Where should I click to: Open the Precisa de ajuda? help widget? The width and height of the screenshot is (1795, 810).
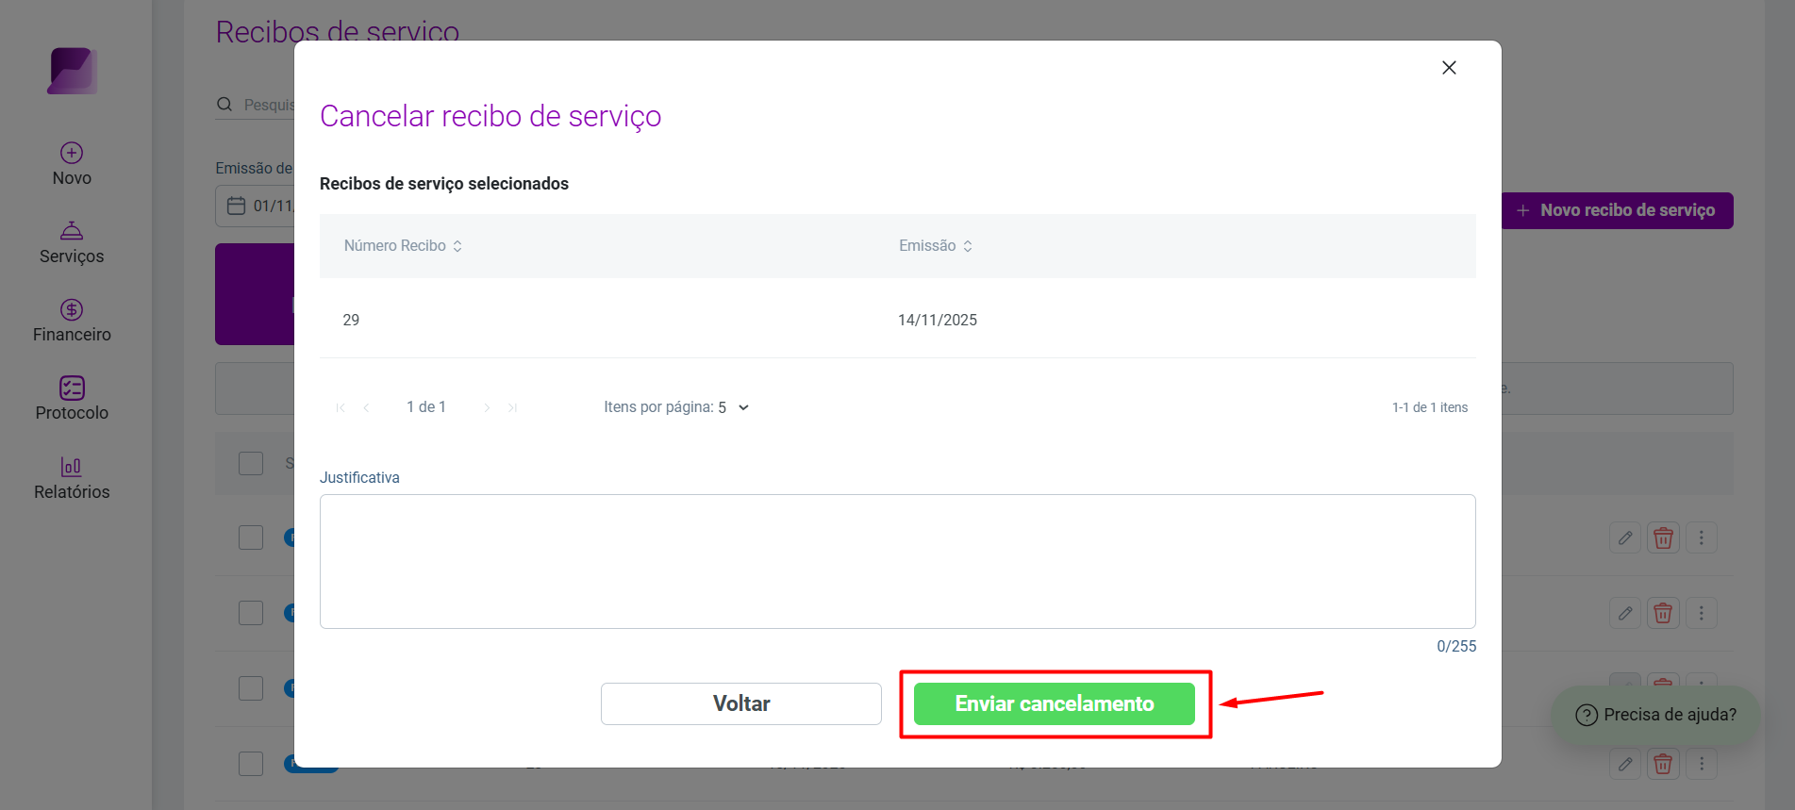(1655, 715)
